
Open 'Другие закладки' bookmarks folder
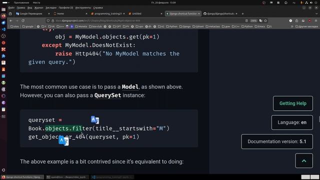tap(306, 26)
